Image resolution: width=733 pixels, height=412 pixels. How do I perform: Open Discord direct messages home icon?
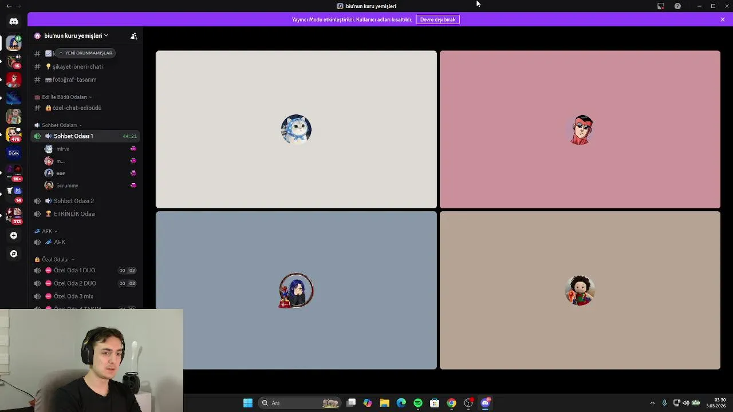point(14,21)
